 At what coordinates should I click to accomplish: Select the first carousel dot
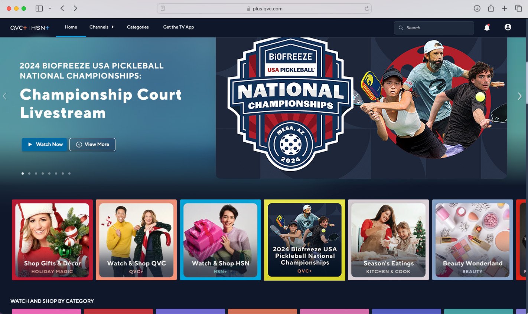pos(23,173)
